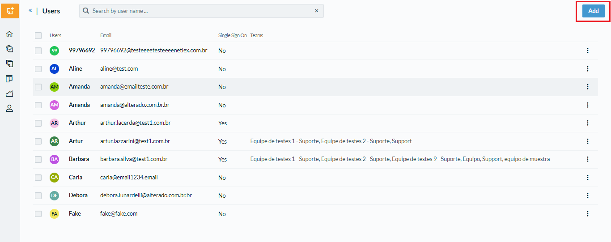Click the green AM avatar for amanda@emailteste.com.br
The image size is (611, 242).
[x=54, y=87]
